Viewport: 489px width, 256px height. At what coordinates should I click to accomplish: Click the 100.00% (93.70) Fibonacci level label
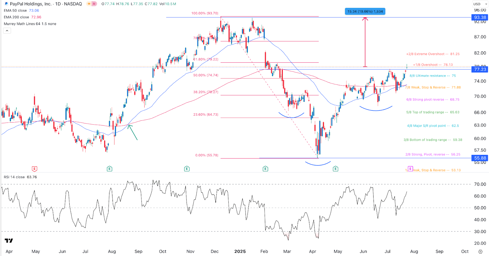point(205,13)
